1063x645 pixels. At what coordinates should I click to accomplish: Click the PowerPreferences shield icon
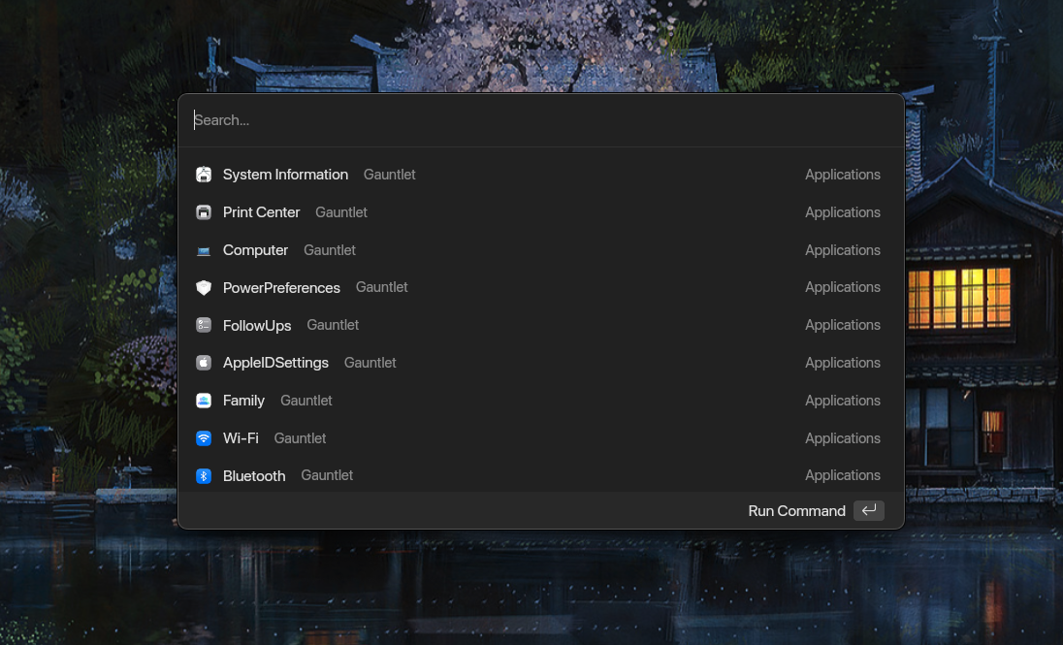click(204, 287)
